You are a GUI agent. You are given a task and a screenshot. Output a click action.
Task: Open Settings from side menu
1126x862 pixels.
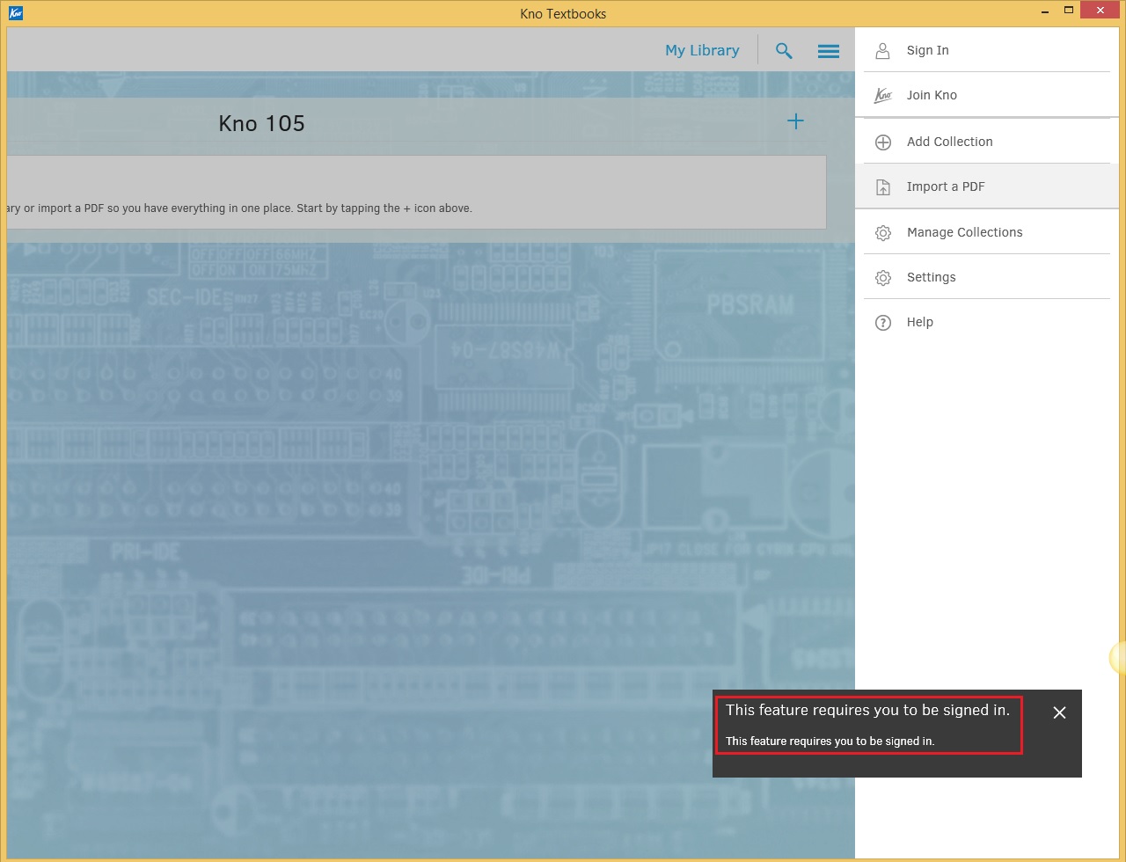pyautogui.click(x=986, y=277)
